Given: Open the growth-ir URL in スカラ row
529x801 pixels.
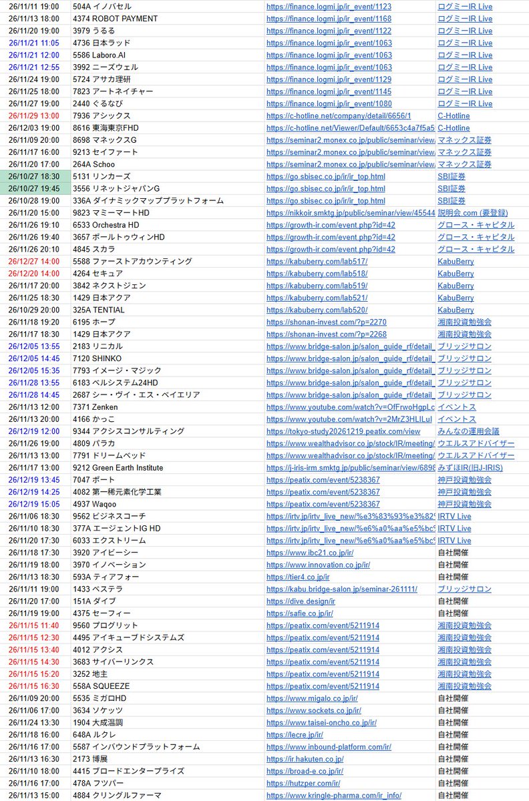Looking at the screenshot, I should (331, 249).
